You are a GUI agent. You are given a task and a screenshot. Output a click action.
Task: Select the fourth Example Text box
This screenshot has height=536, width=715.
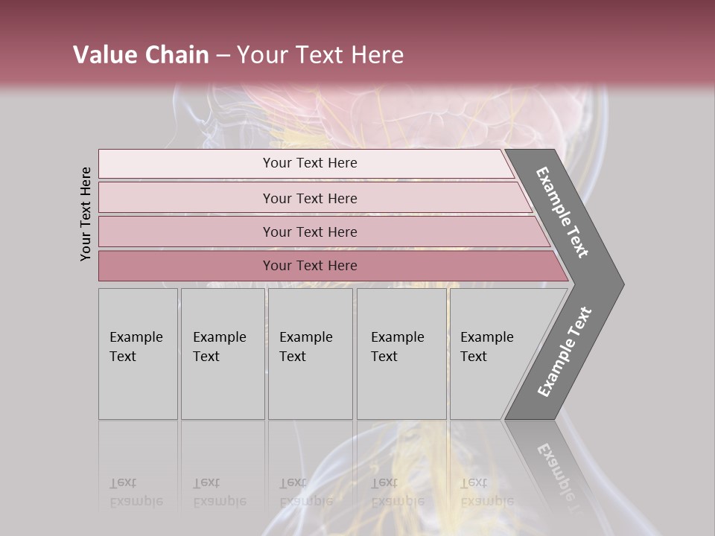point(401,353)
